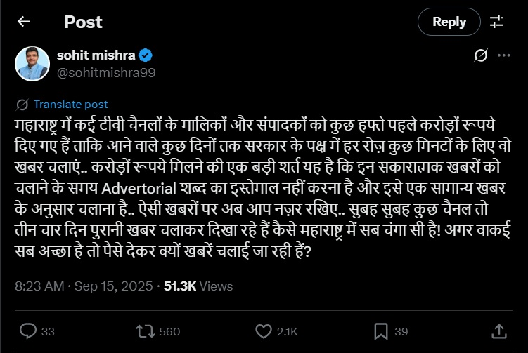Bookmark this post with the bookmark icon
The width and height of the screenshot is (528, 353).
(381, 331)
